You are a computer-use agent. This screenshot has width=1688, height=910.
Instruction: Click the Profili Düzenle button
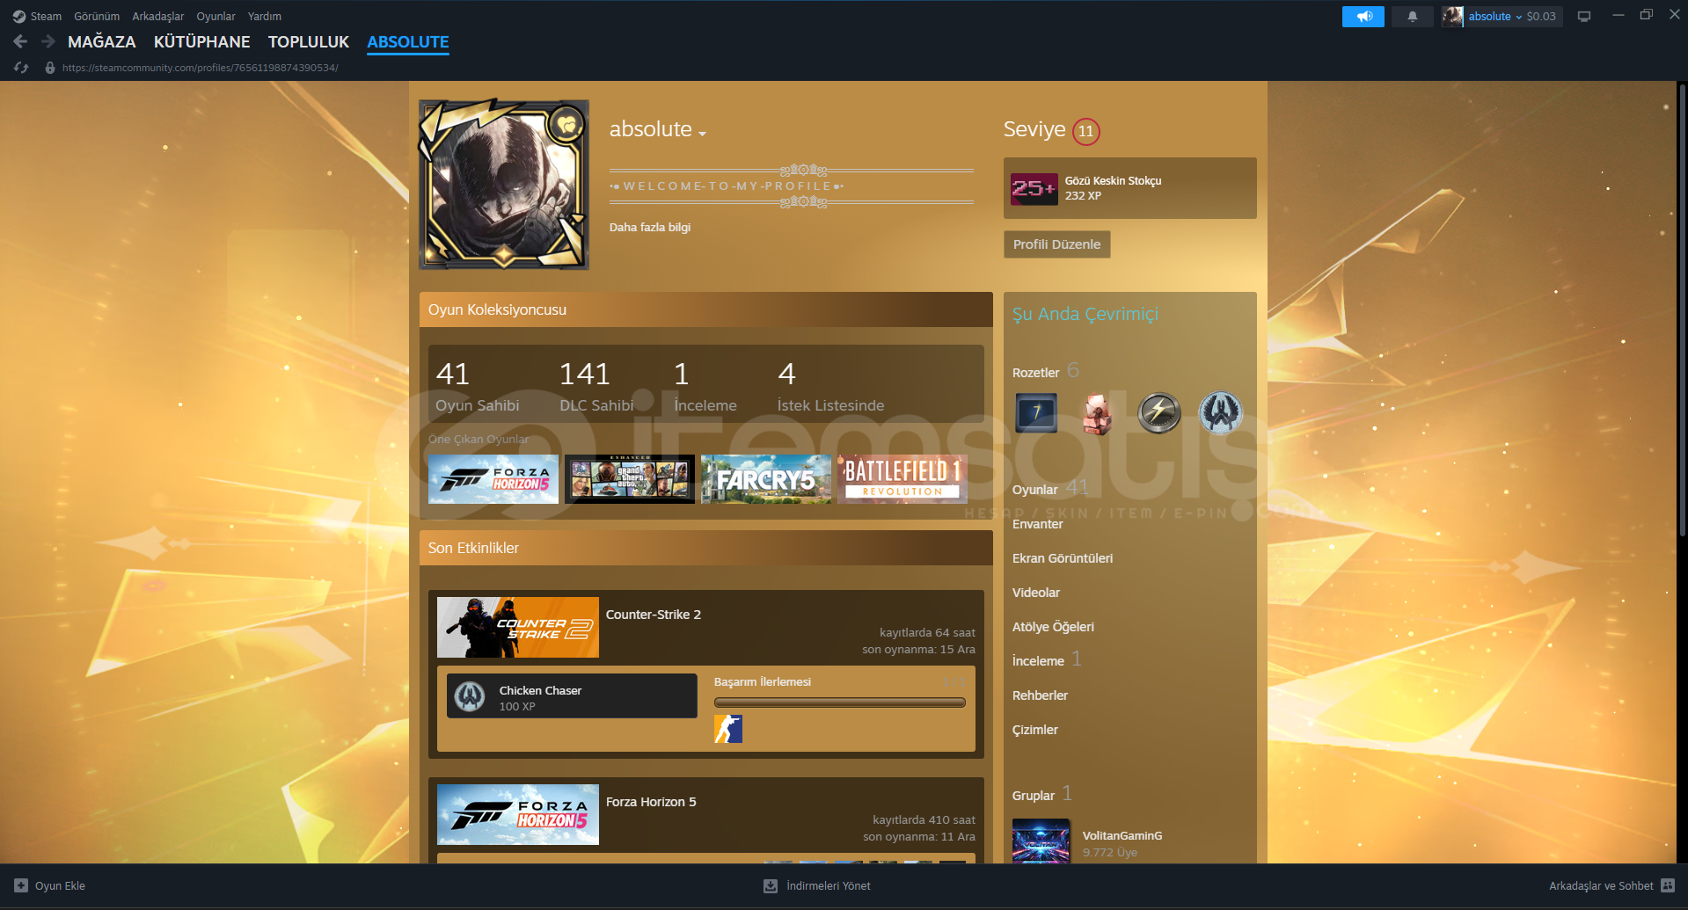point(1057,244)
